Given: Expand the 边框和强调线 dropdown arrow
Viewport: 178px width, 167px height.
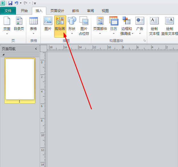Looking at the screenshot, I should click(x=132, y=34).
